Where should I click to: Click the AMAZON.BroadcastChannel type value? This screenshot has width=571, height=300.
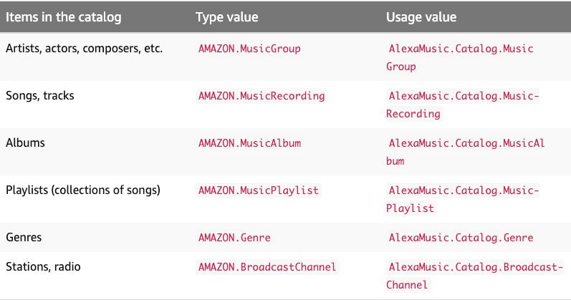(x=267, y=267)
